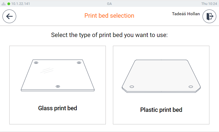Click the plastic bed right mounting hole
Image resolution: width=219 pixels, height=132 pixels.
coord(191,87)
